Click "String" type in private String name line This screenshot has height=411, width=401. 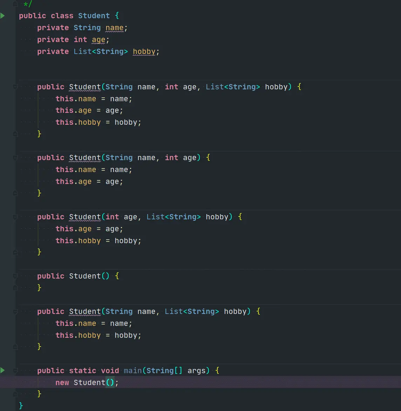(x=87, y=28)
